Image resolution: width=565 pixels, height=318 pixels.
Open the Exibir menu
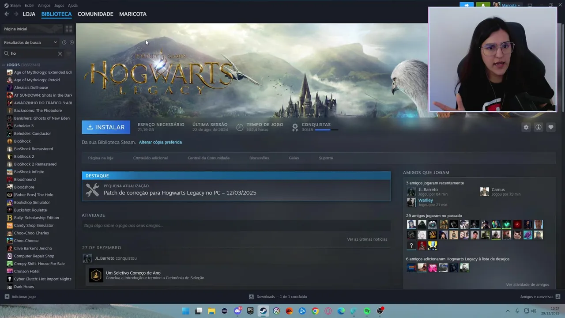(29, 5)
